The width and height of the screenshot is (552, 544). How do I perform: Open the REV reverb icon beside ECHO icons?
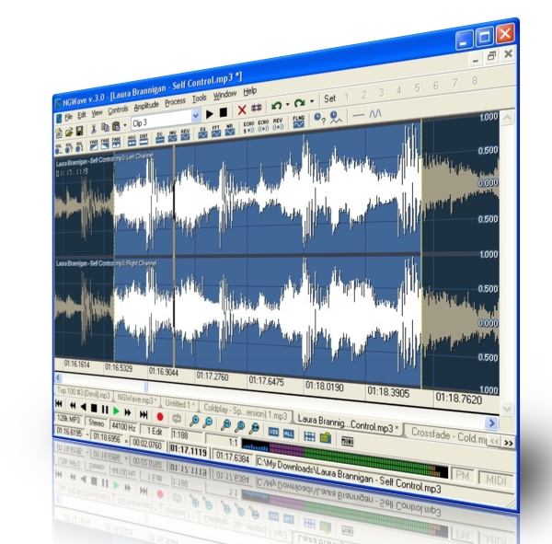coord(278,123)
